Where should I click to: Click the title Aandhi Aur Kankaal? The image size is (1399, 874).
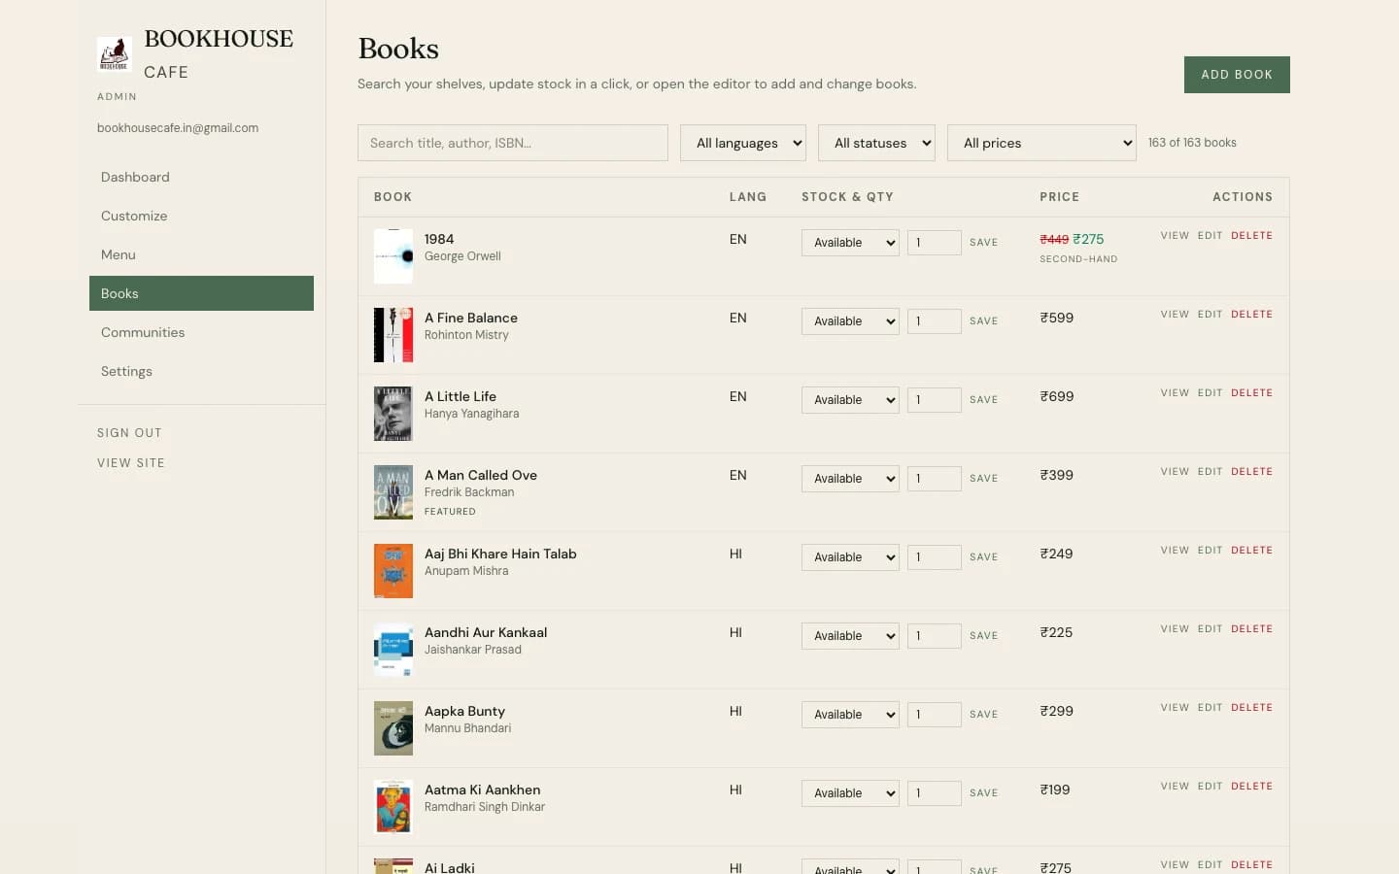[x=486, y=632]
